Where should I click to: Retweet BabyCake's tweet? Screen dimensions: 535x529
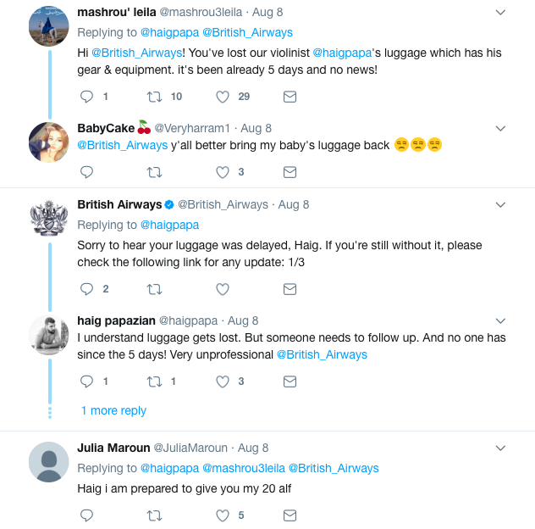tap(154, 172)
